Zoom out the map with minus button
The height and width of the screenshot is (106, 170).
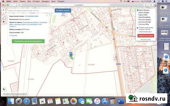(3, 13)
